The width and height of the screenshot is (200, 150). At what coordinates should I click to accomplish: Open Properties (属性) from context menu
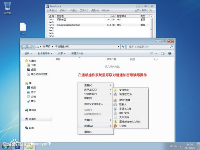click(96, 132)
